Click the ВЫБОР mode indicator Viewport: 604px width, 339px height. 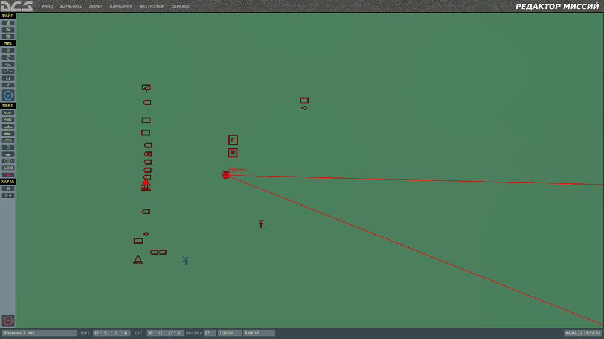click(x=259, y=333)
